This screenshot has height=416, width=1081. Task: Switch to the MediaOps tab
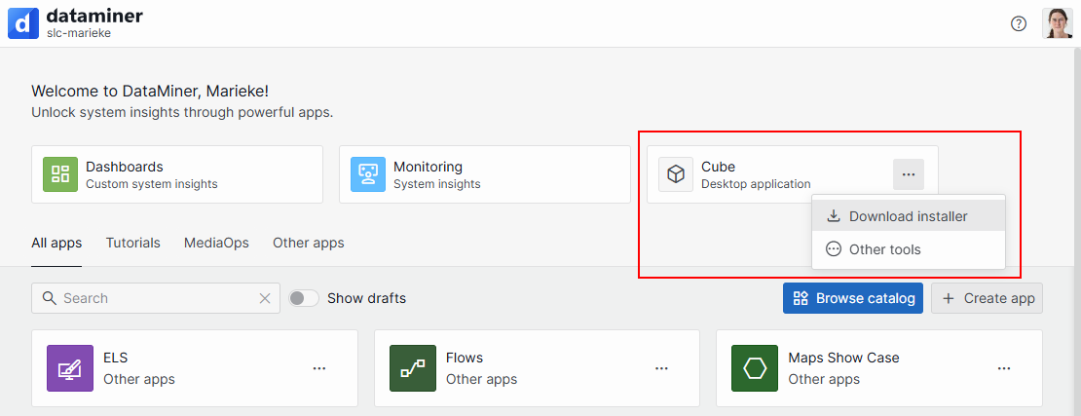coord(216,243)
